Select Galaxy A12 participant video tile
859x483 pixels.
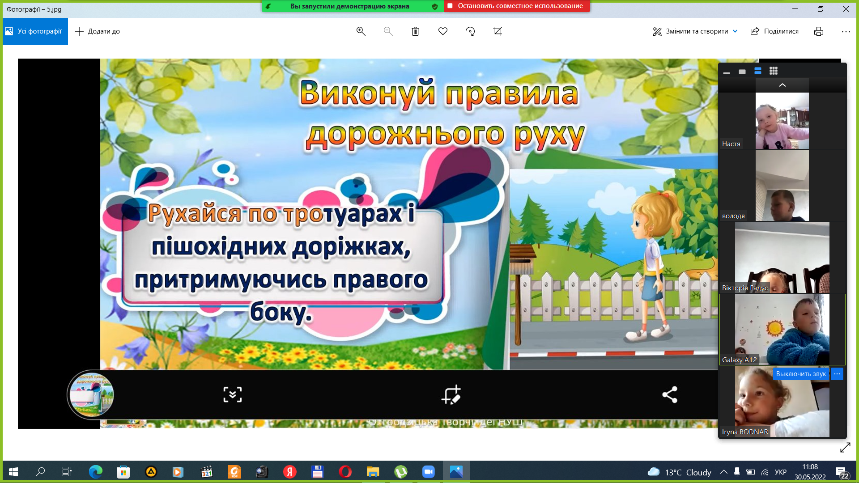coord(782,330)
